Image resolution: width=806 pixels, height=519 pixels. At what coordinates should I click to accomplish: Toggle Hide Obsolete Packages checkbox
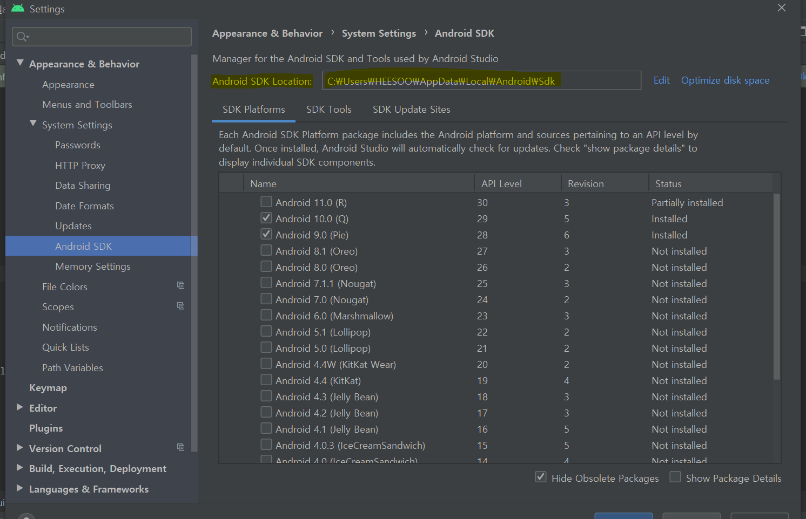pos(541,477)
